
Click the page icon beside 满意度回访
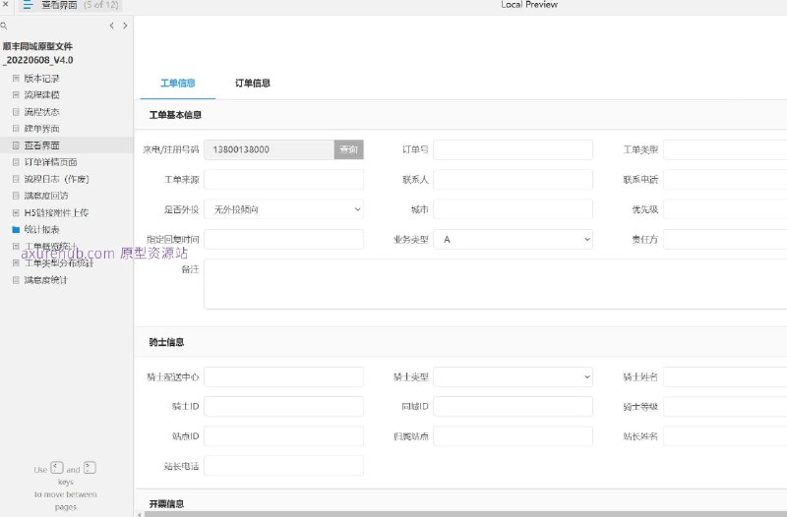tap(16, 196)
